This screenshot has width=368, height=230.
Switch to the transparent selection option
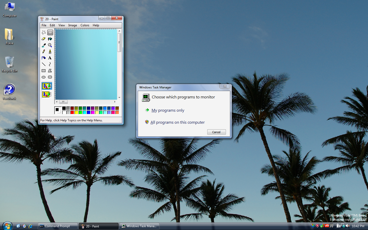[x=47, y=94]
